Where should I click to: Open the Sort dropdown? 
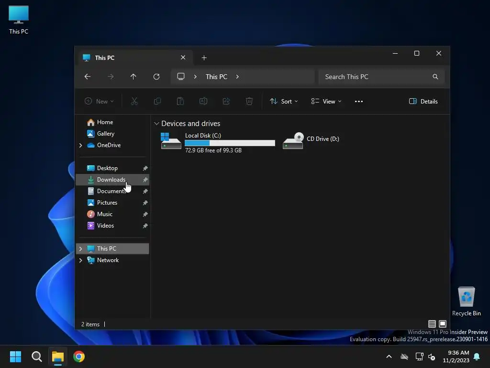(284, 102)
